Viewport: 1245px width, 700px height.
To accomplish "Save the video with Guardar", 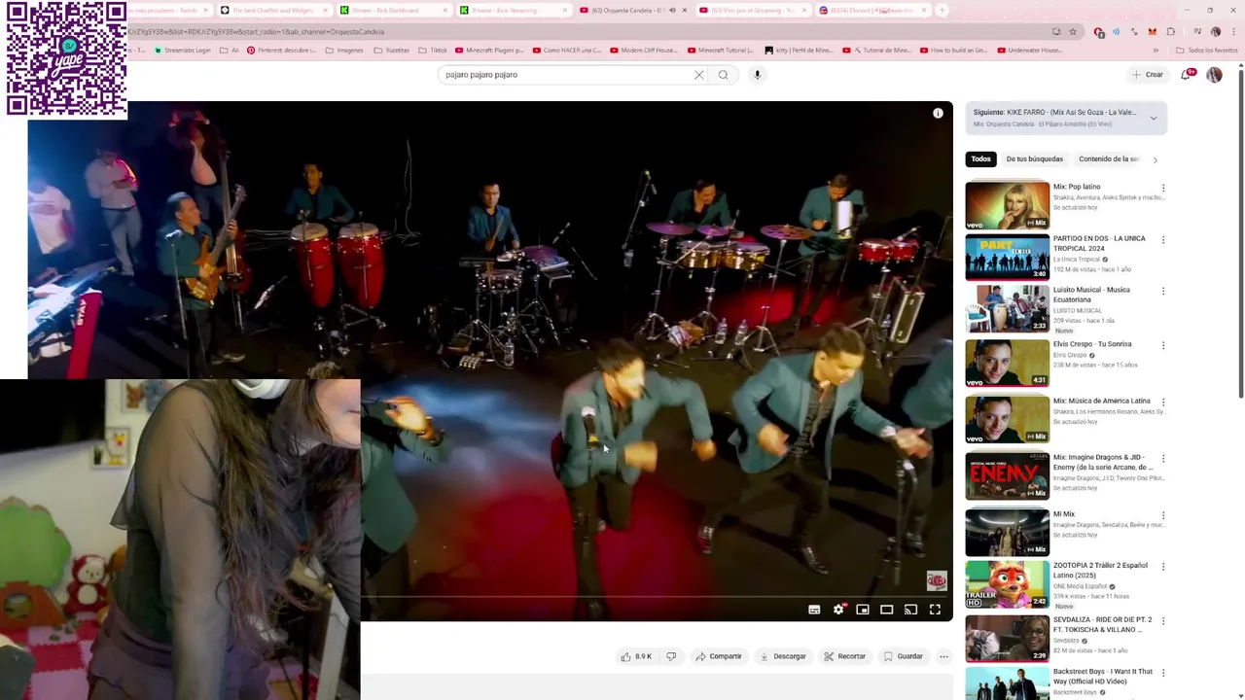I will tap(903, 656).
